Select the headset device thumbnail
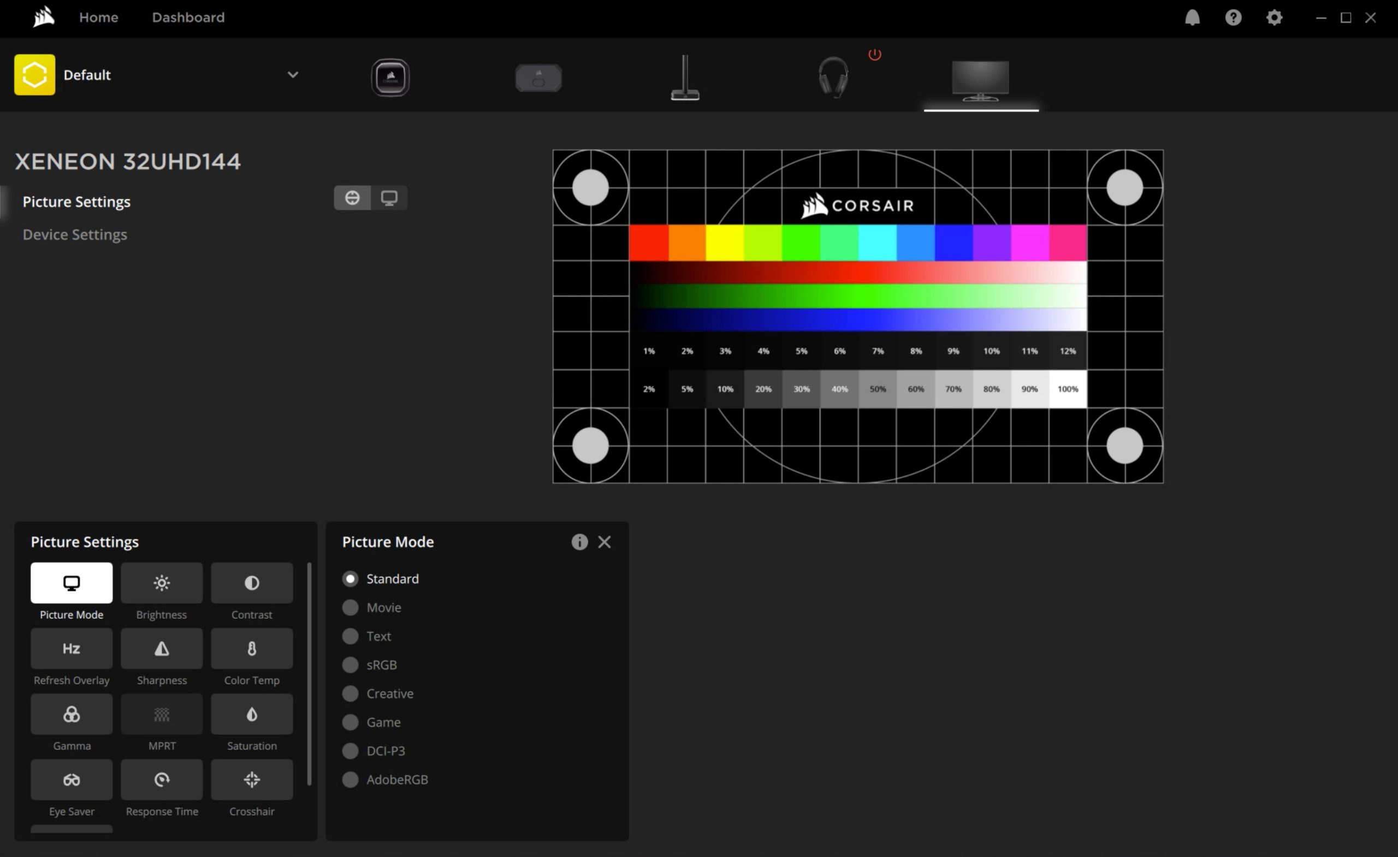This screenshot has width=1398, height=857. [x=833, y=77]
